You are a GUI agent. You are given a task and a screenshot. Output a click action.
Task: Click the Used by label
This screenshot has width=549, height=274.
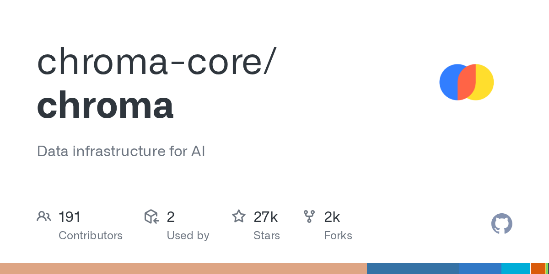coord(188,236)
